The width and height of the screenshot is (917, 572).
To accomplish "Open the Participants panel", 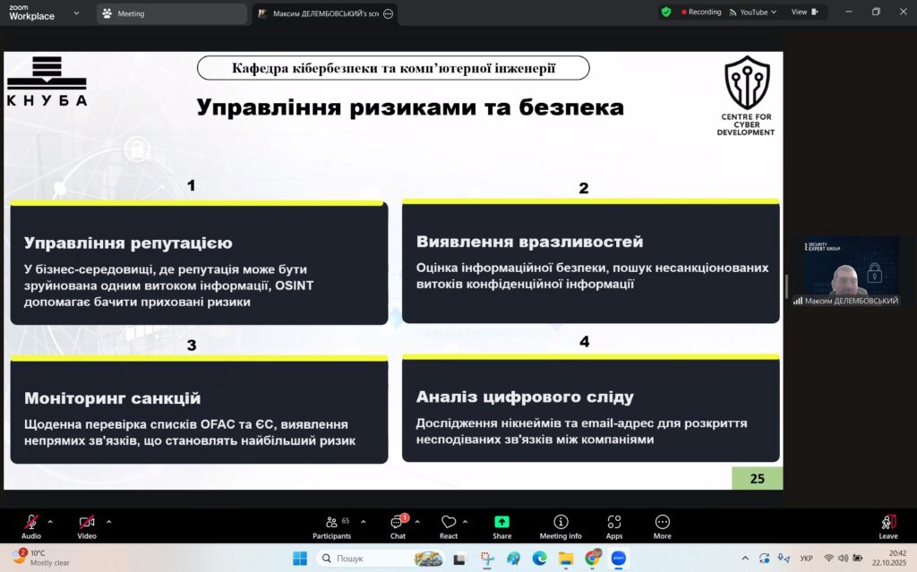I will click(x=331, y=525).
